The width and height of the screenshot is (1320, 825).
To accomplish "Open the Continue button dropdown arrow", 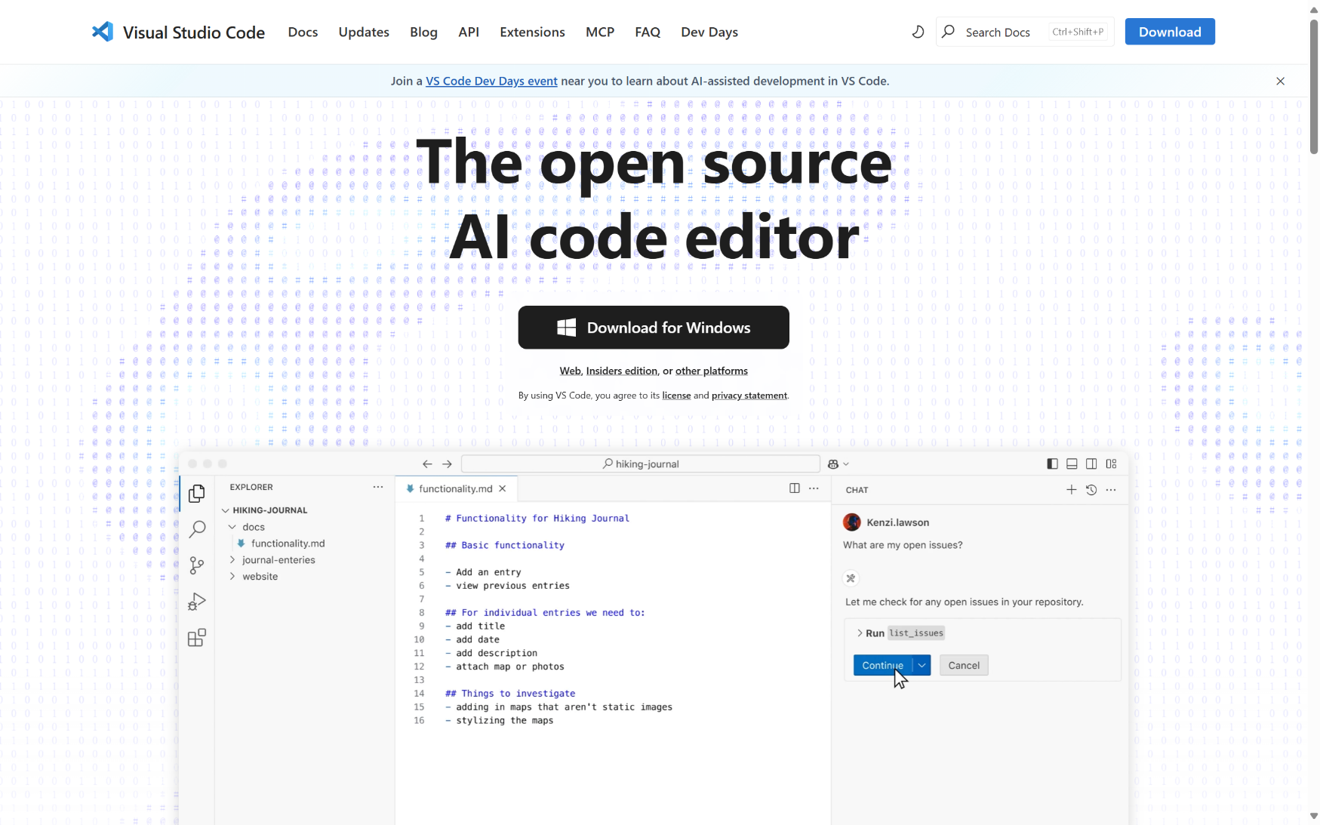I will [x=922, y=665].
